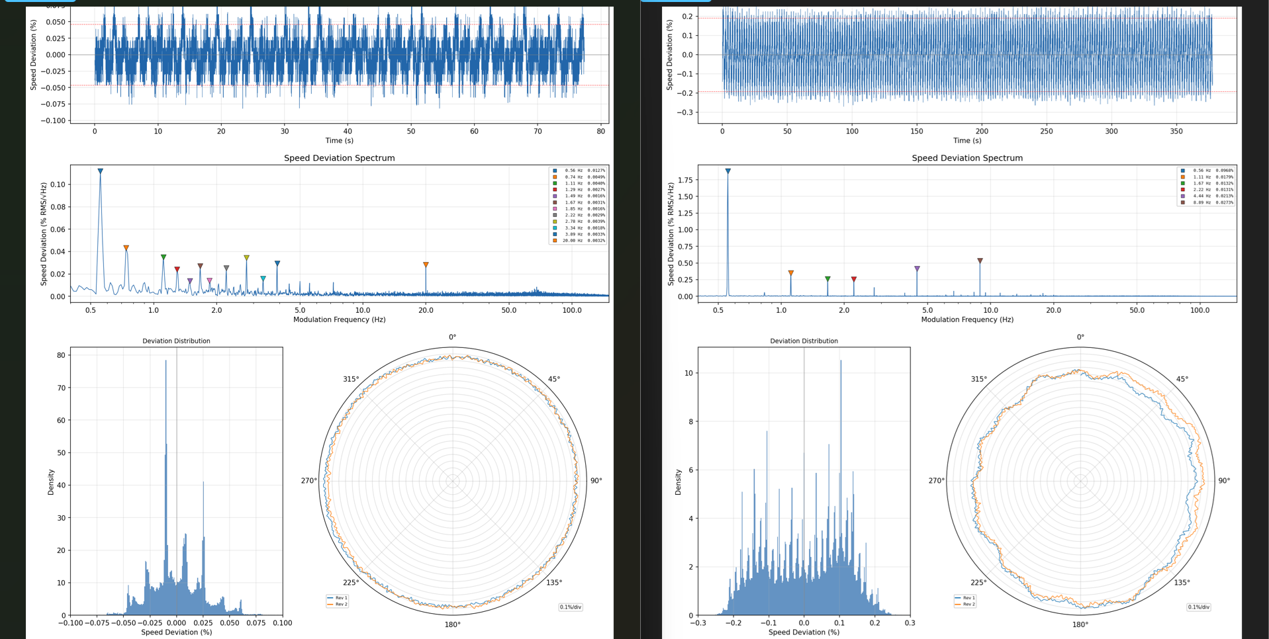Click the green 1.11 Hz triangle marker in left spectrum
Screen dimensions: 1269x639
click(164, 257)
